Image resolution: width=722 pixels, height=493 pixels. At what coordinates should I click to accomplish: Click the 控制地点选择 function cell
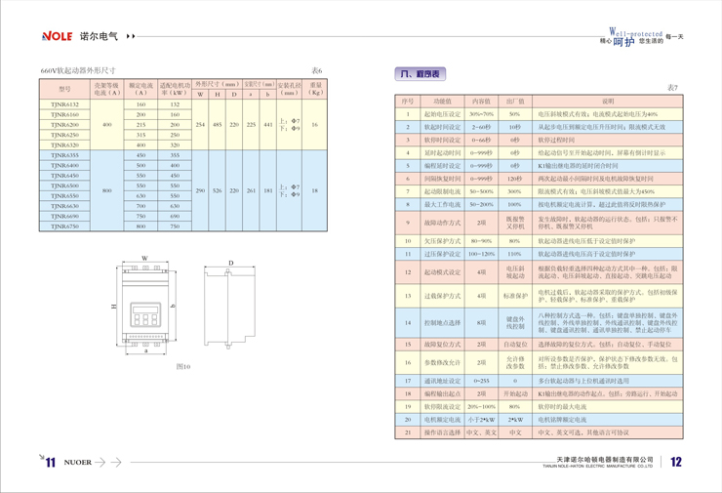pyautogui.click(x=438, y=322)
